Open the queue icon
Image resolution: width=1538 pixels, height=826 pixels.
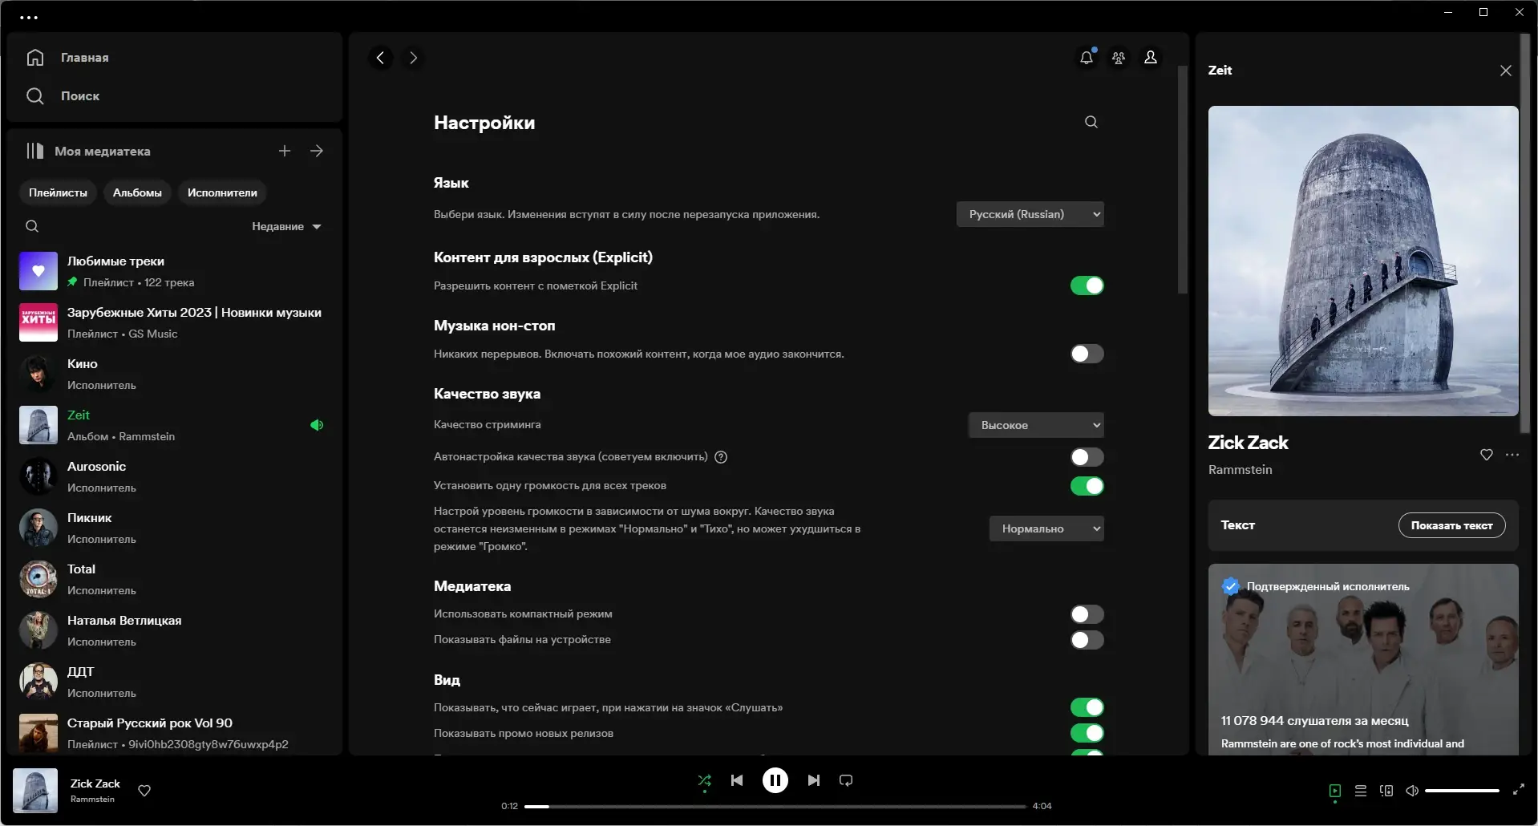[x=1361, y=791]
